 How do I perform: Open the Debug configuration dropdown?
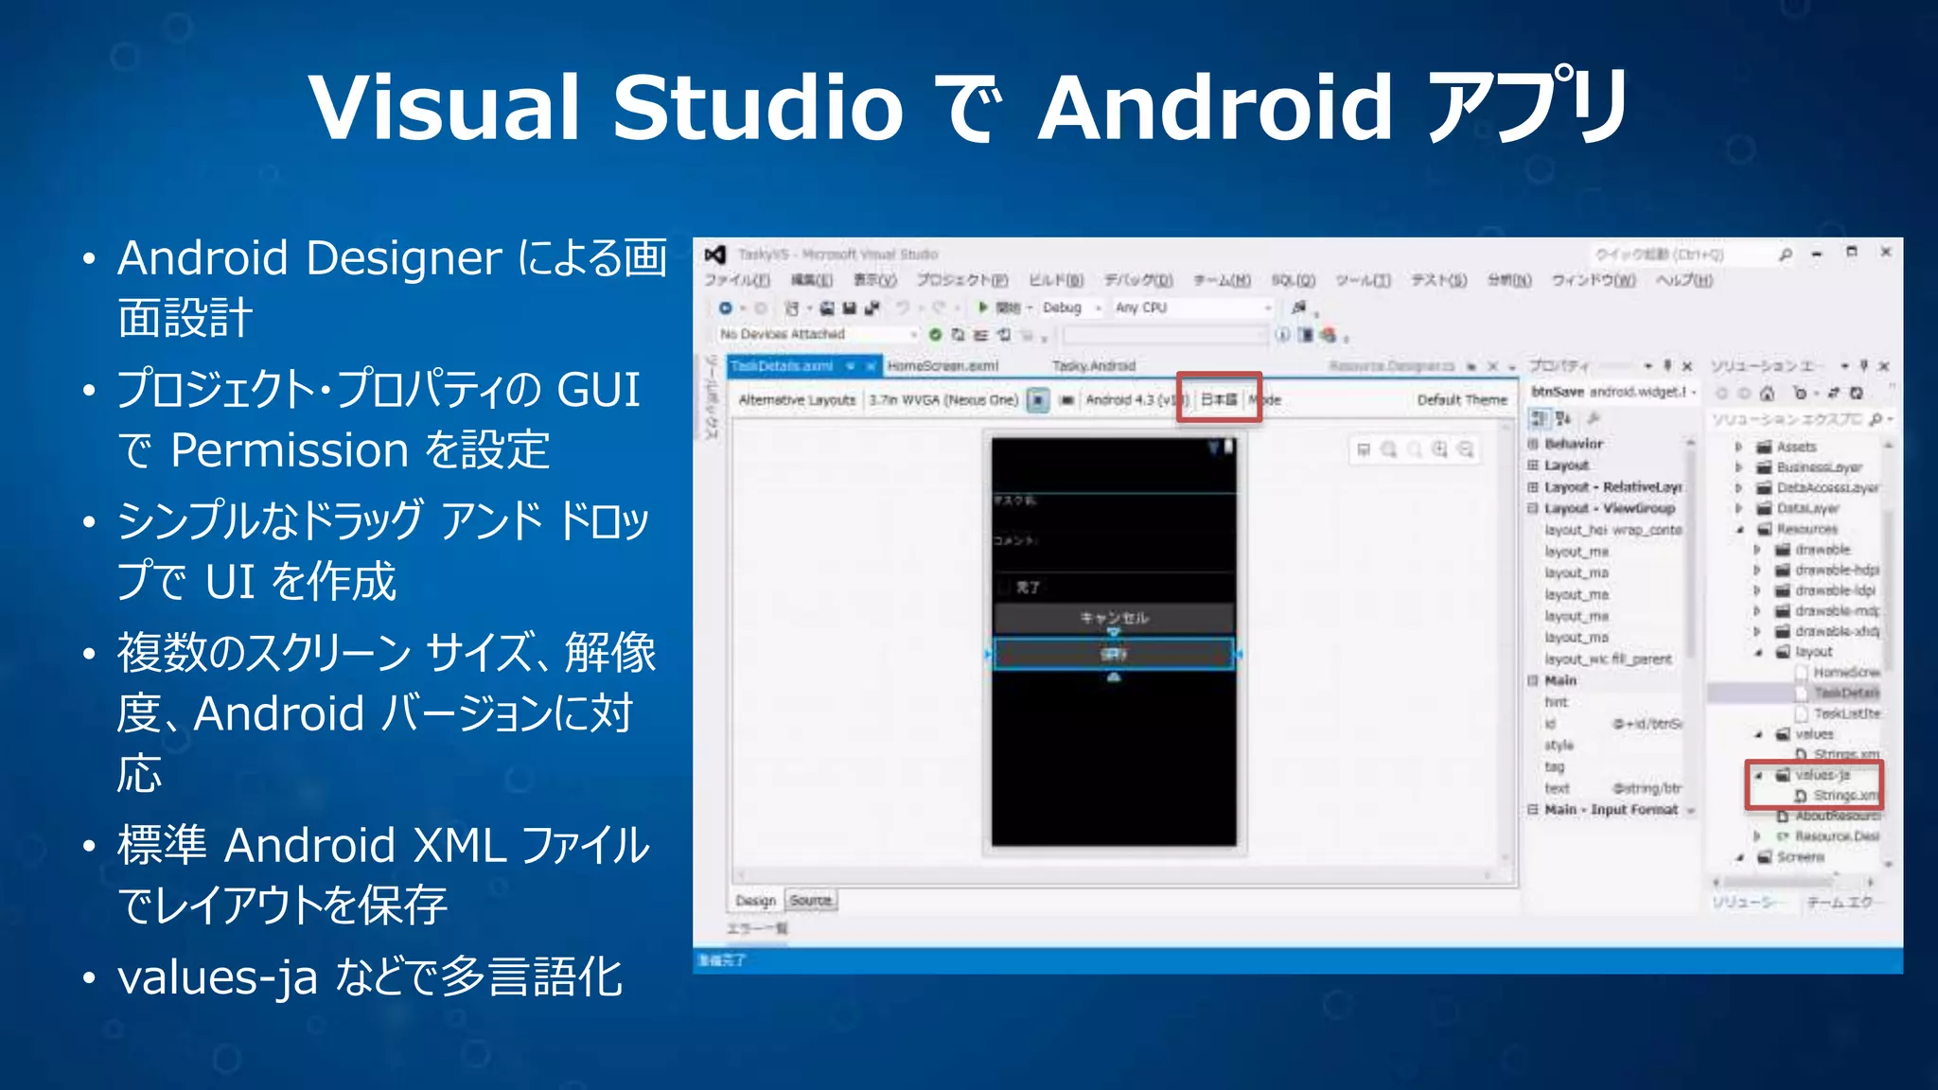pyautogui.click(x=1071, y=308)
